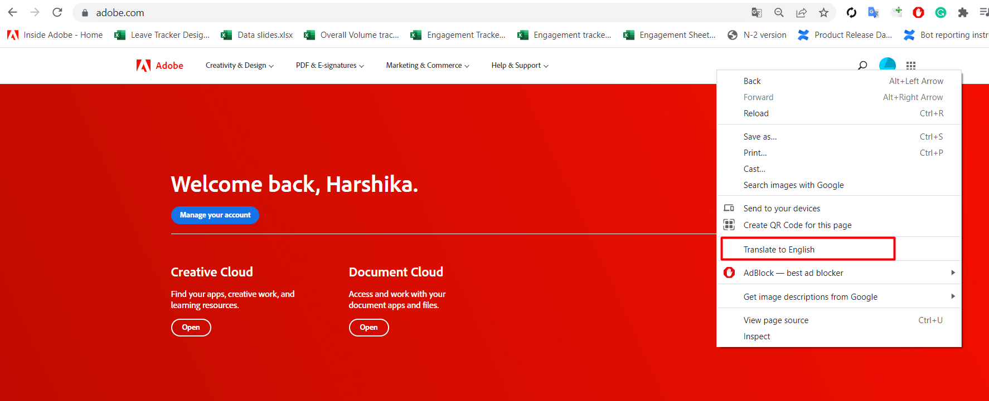Open the Overall Volume tracker bookmark

tap(351, 35)
